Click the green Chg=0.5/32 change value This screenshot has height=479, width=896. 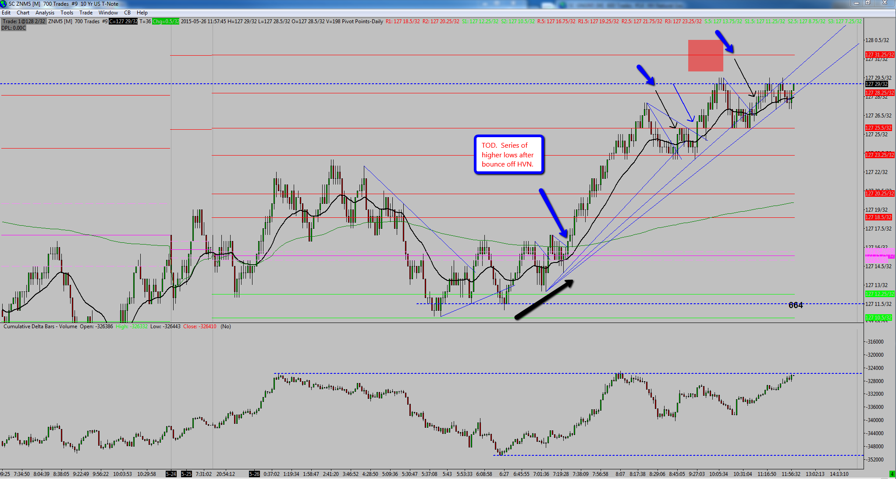(x=166, y=21)
